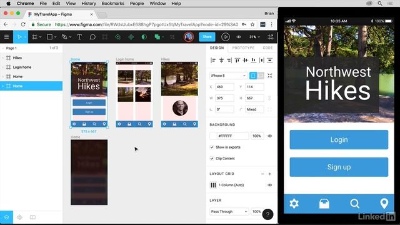Open the boolean operations dropdown arrow
Image resolution: width=400 pixels, height=225 pixels.
click(x=163, y=37)
